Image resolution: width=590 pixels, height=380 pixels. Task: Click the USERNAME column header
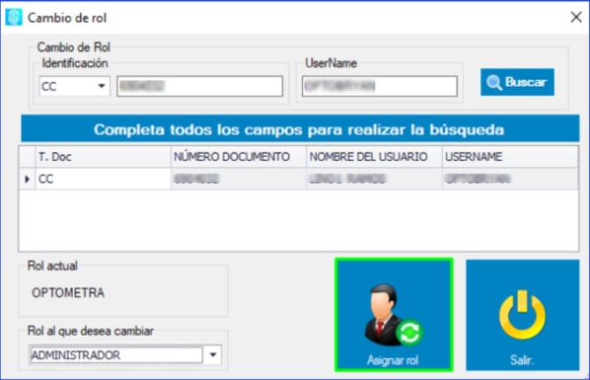pyautogui.click(x=510, y=157)
